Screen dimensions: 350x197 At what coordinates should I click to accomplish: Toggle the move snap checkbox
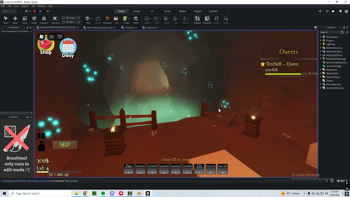[x=63, y=18]
